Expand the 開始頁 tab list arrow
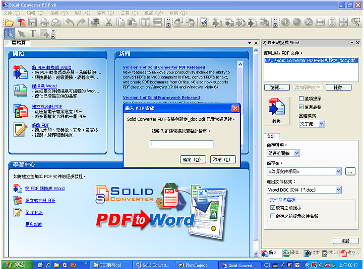The width and height of the screenshot is (364, 269). 250,43
